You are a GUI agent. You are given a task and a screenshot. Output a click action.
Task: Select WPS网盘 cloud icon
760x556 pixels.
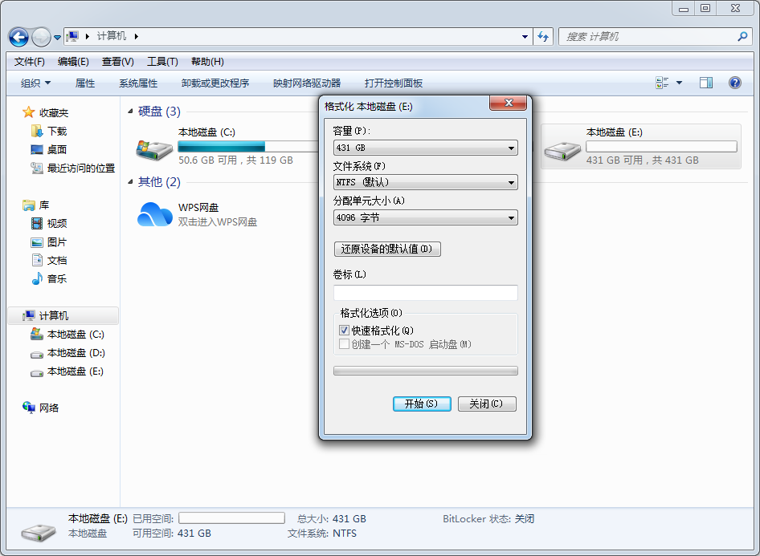click(x=154, y=214)
